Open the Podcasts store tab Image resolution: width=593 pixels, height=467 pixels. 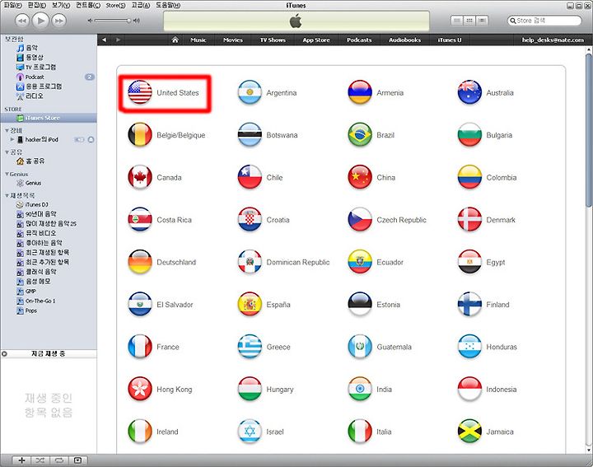pos(359,40)
